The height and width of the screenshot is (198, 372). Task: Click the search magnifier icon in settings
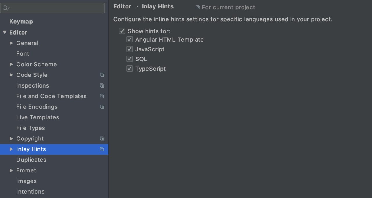pos(6,8)
